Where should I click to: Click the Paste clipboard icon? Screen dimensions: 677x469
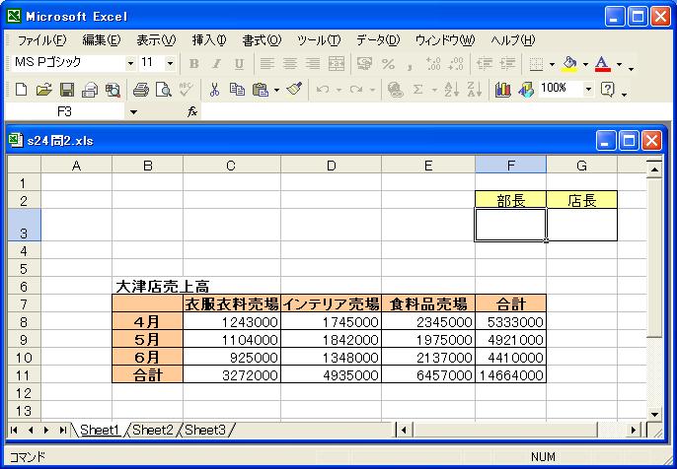pos(261,90)
